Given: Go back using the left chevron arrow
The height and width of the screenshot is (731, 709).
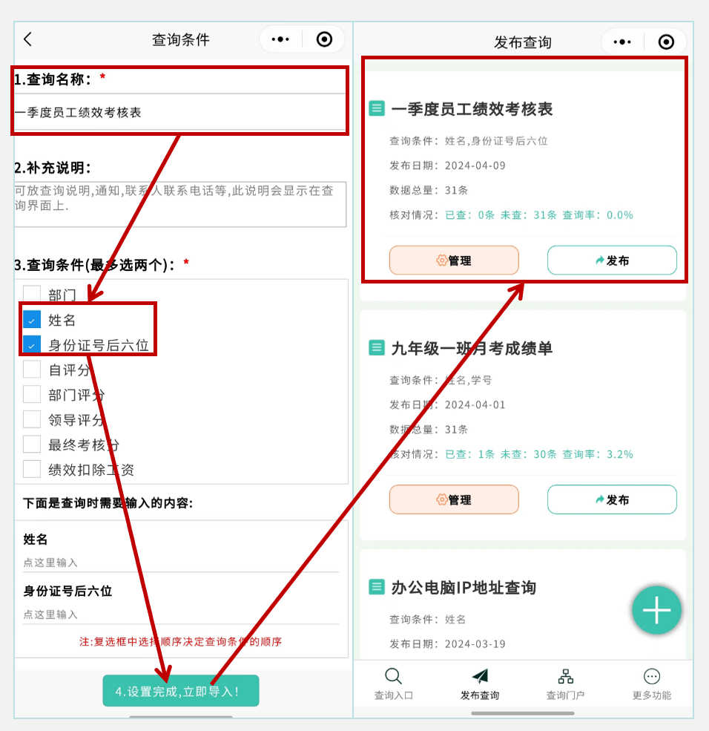Looking at the screenshot, I should [x=28, y=39].
